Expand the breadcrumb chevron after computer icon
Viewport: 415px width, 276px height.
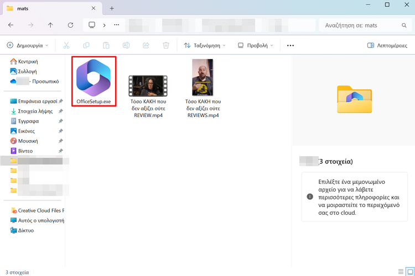point(104,25)
